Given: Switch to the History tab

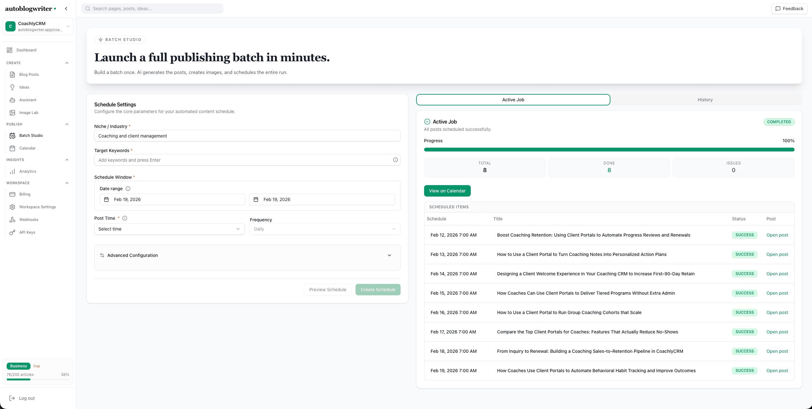Looking at the screenshot, I should pyautogui.click(x=705, y=100).
